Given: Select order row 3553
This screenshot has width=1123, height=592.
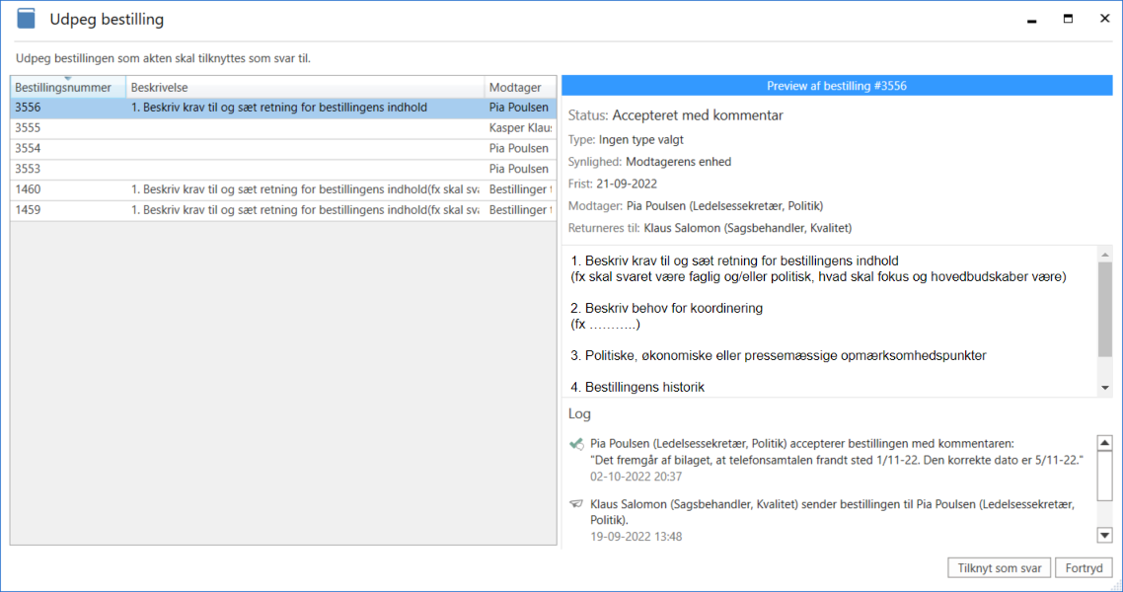Looking at the screenshot, I should click(282, 169).
